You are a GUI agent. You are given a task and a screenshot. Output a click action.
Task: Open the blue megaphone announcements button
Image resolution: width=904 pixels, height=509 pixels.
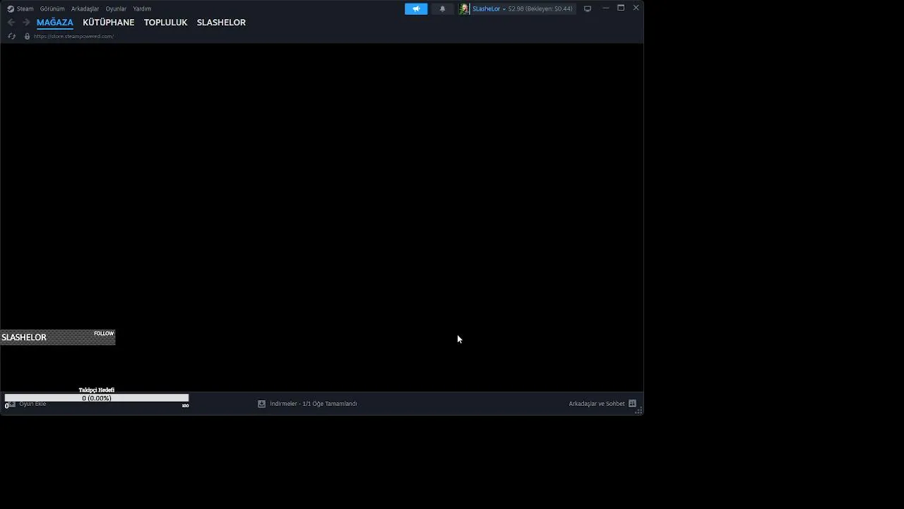pyautogui.click(x=416, y=8)
